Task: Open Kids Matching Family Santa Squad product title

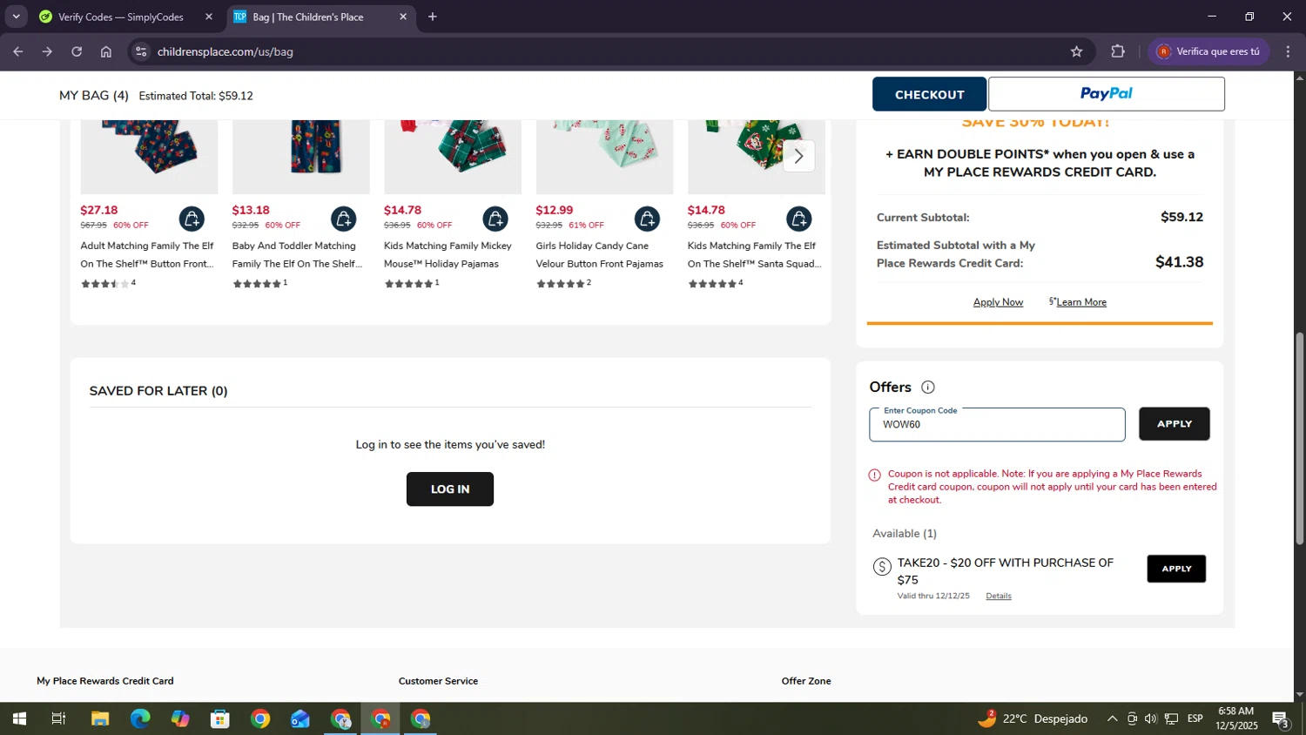Action: tap(754, 254)
